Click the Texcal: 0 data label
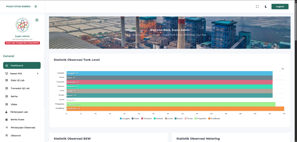The image size is (297, 142). (71, 100)
